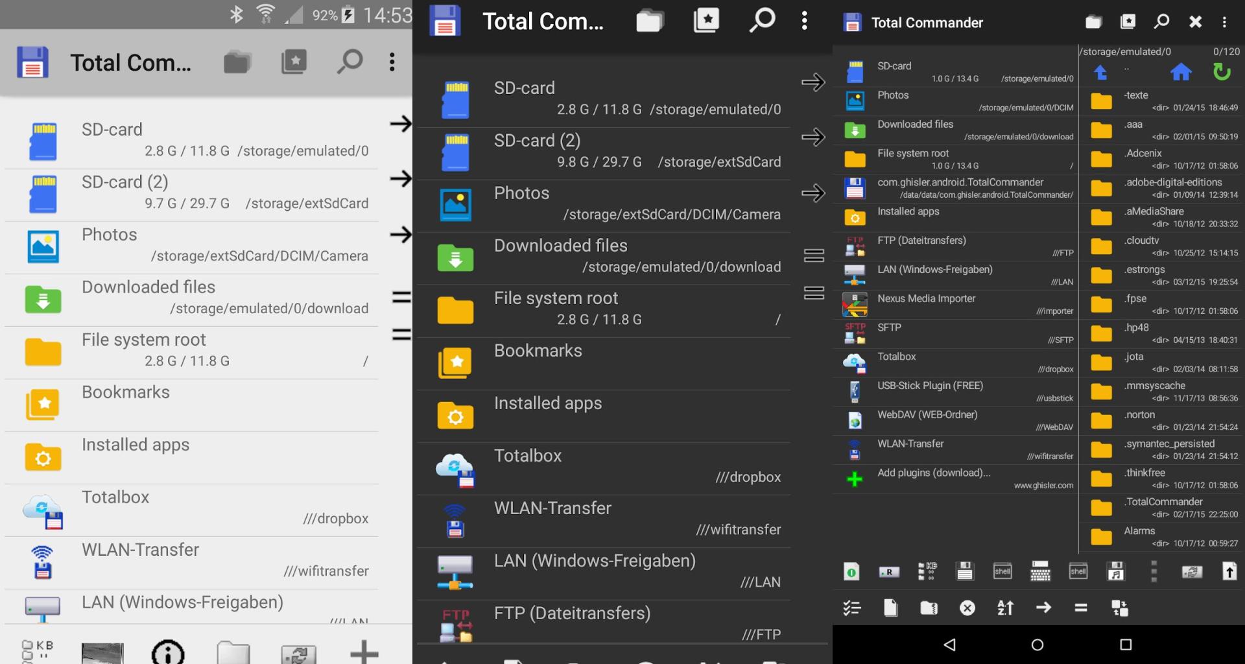Open .TotalCommander folder
The image size is (1245, 664).
point(1162,508)
